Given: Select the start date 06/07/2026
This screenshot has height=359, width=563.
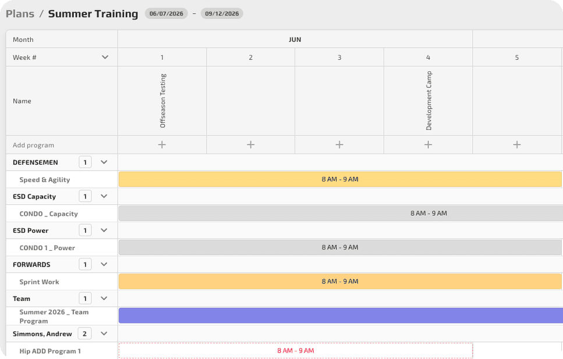Looking at the screenshot, I should [x=167, y=13].
